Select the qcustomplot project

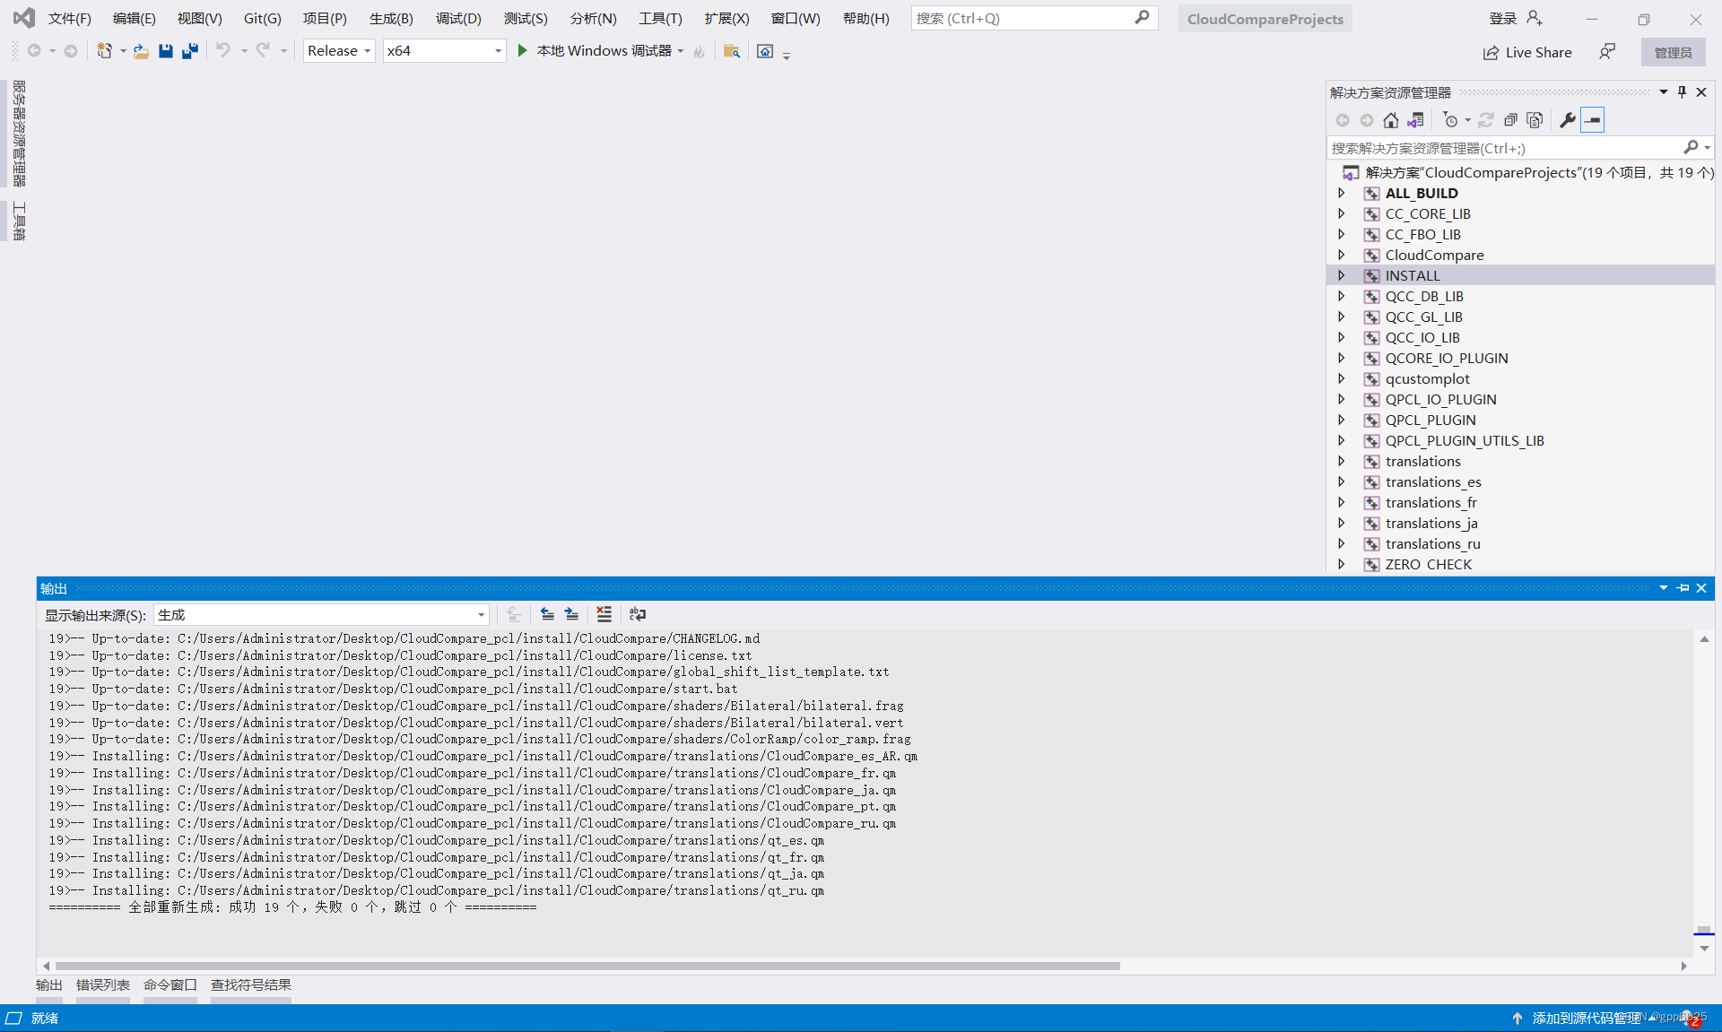pos(1427,378)
